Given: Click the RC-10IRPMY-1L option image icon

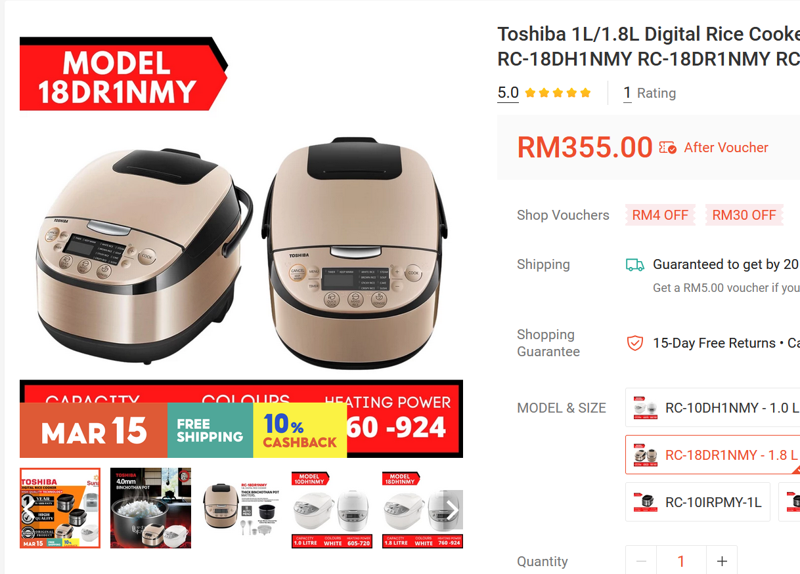Looking at the screenshot, I should (645, 502).
